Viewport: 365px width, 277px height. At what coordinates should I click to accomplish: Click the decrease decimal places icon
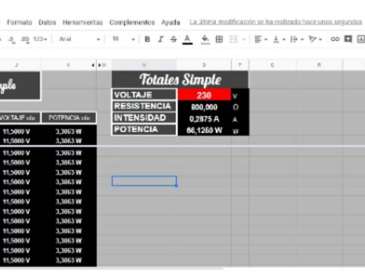(x=11, y=39)
